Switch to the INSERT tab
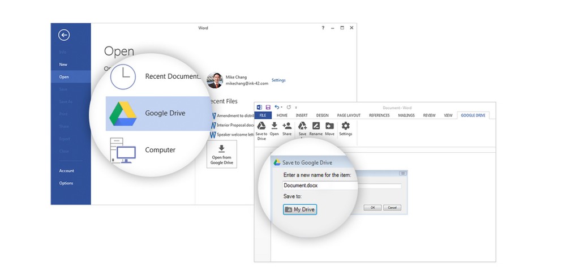 tap(302, 115)
